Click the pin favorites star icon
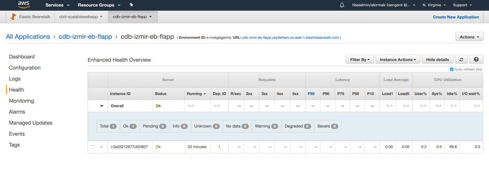 [x=131, y=5]
